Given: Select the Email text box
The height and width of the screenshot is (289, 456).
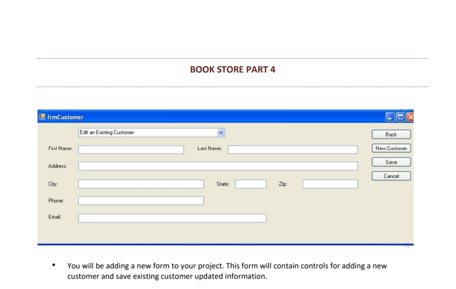Looking at the screenshot, I should 172,218.
